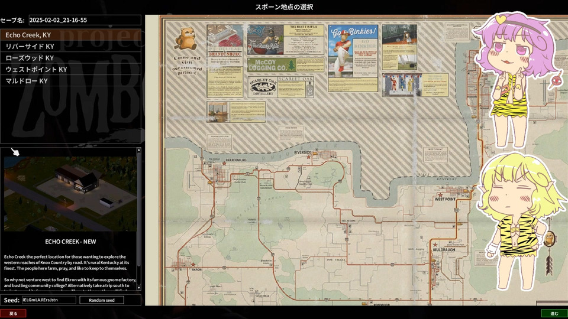Proceed with the green 進む button

coord(554,313)
